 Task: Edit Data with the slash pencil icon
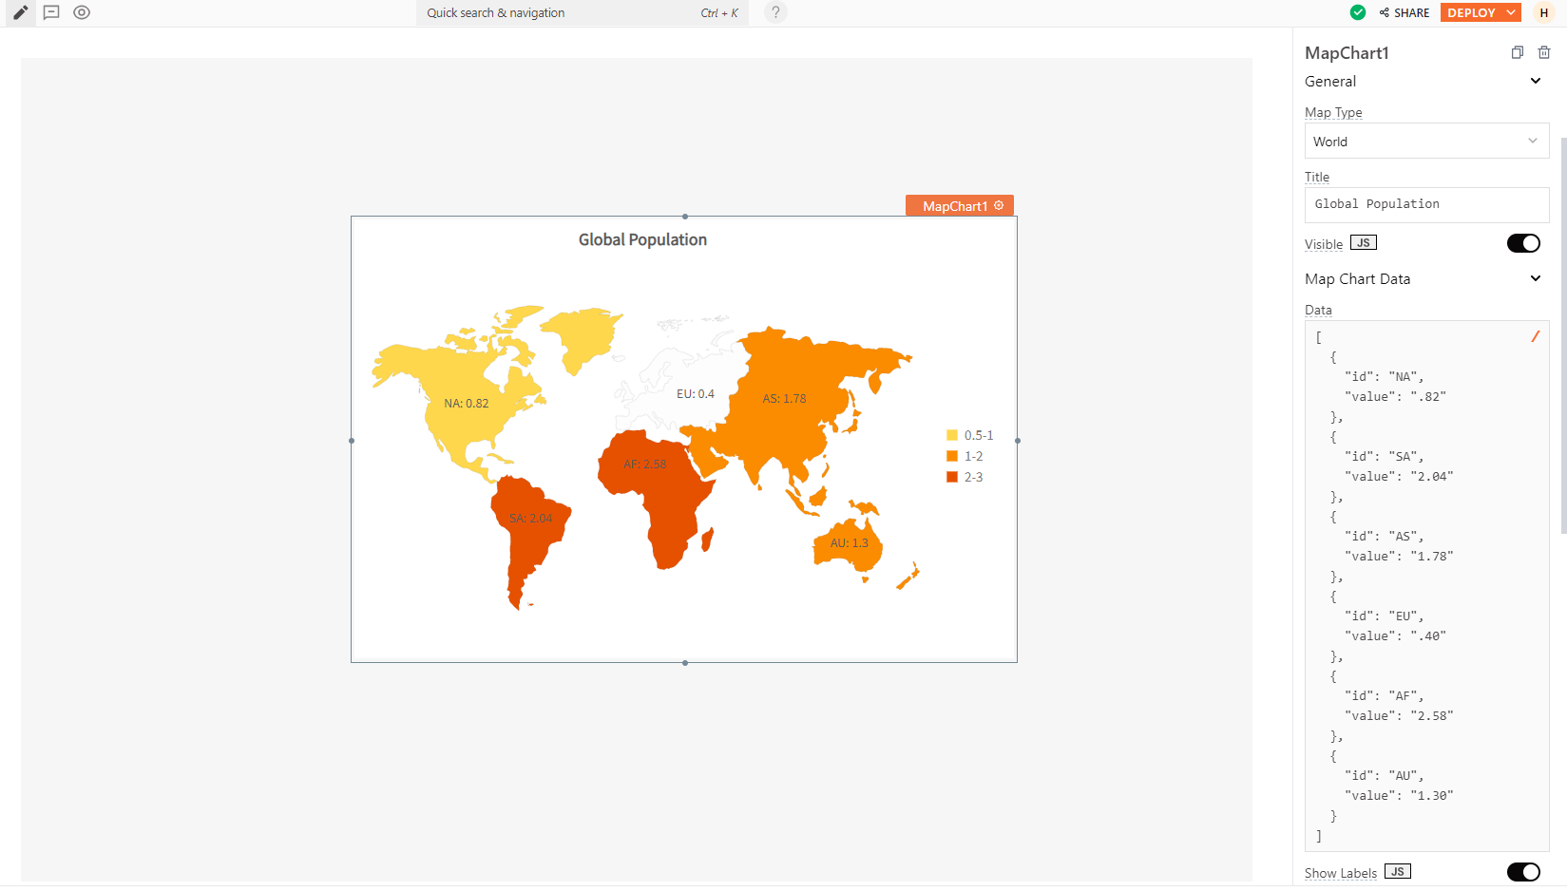pyautogui.click(x=1537, y=336)
